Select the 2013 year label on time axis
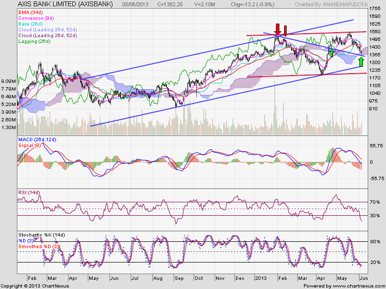This screenshot has width=386, height=289. pyautogui.click(x=261, y=278)
